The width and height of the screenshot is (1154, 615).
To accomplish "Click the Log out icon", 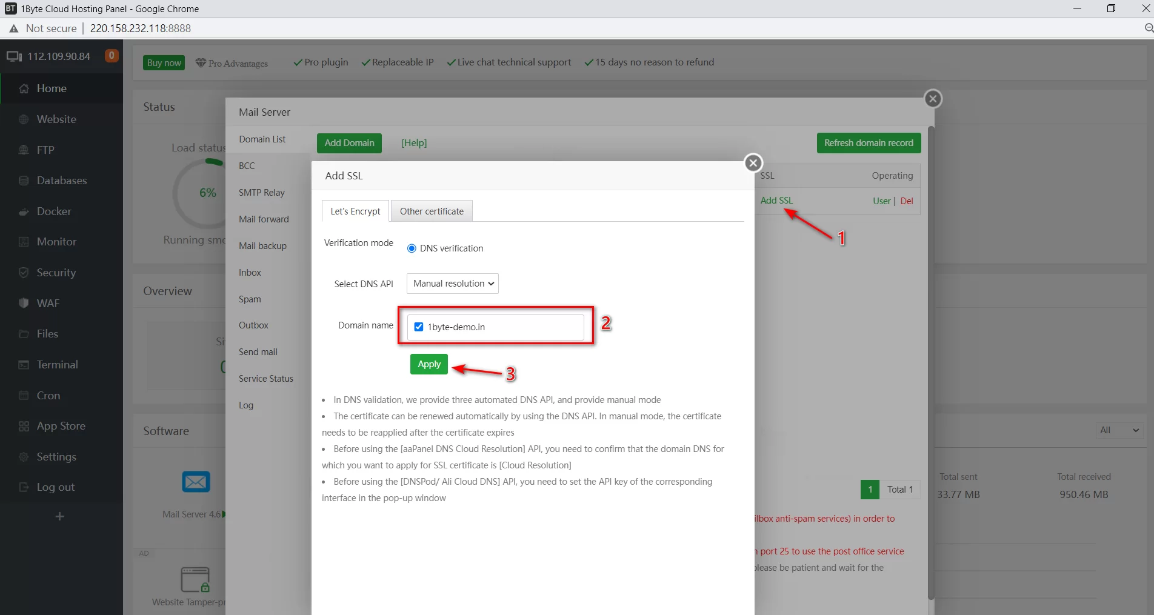I will pyautogui.click(x=24, y=487).
